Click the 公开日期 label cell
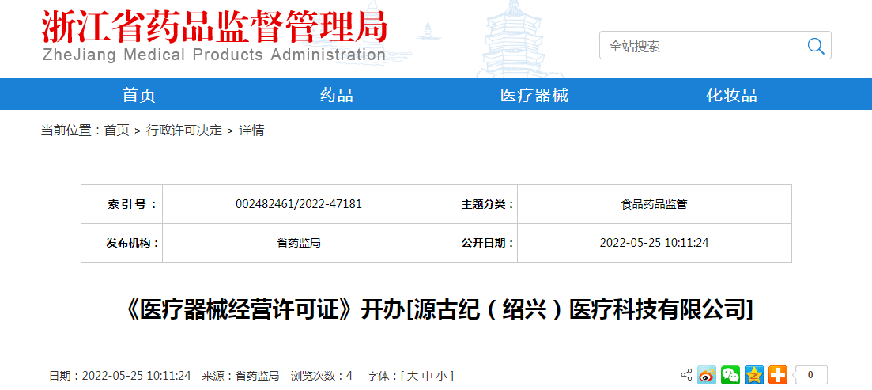Screen dimensions: 872x390 click(x=477, y=243)
